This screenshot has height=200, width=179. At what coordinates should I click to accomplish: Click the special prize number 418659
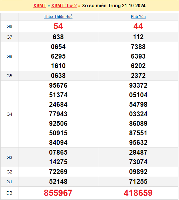[x=138, y=193]
